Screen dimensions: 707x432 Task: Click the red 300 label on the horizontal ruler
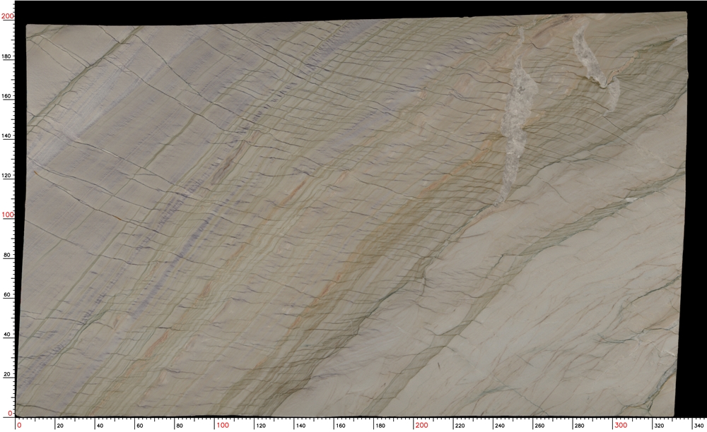coord(621,425)
